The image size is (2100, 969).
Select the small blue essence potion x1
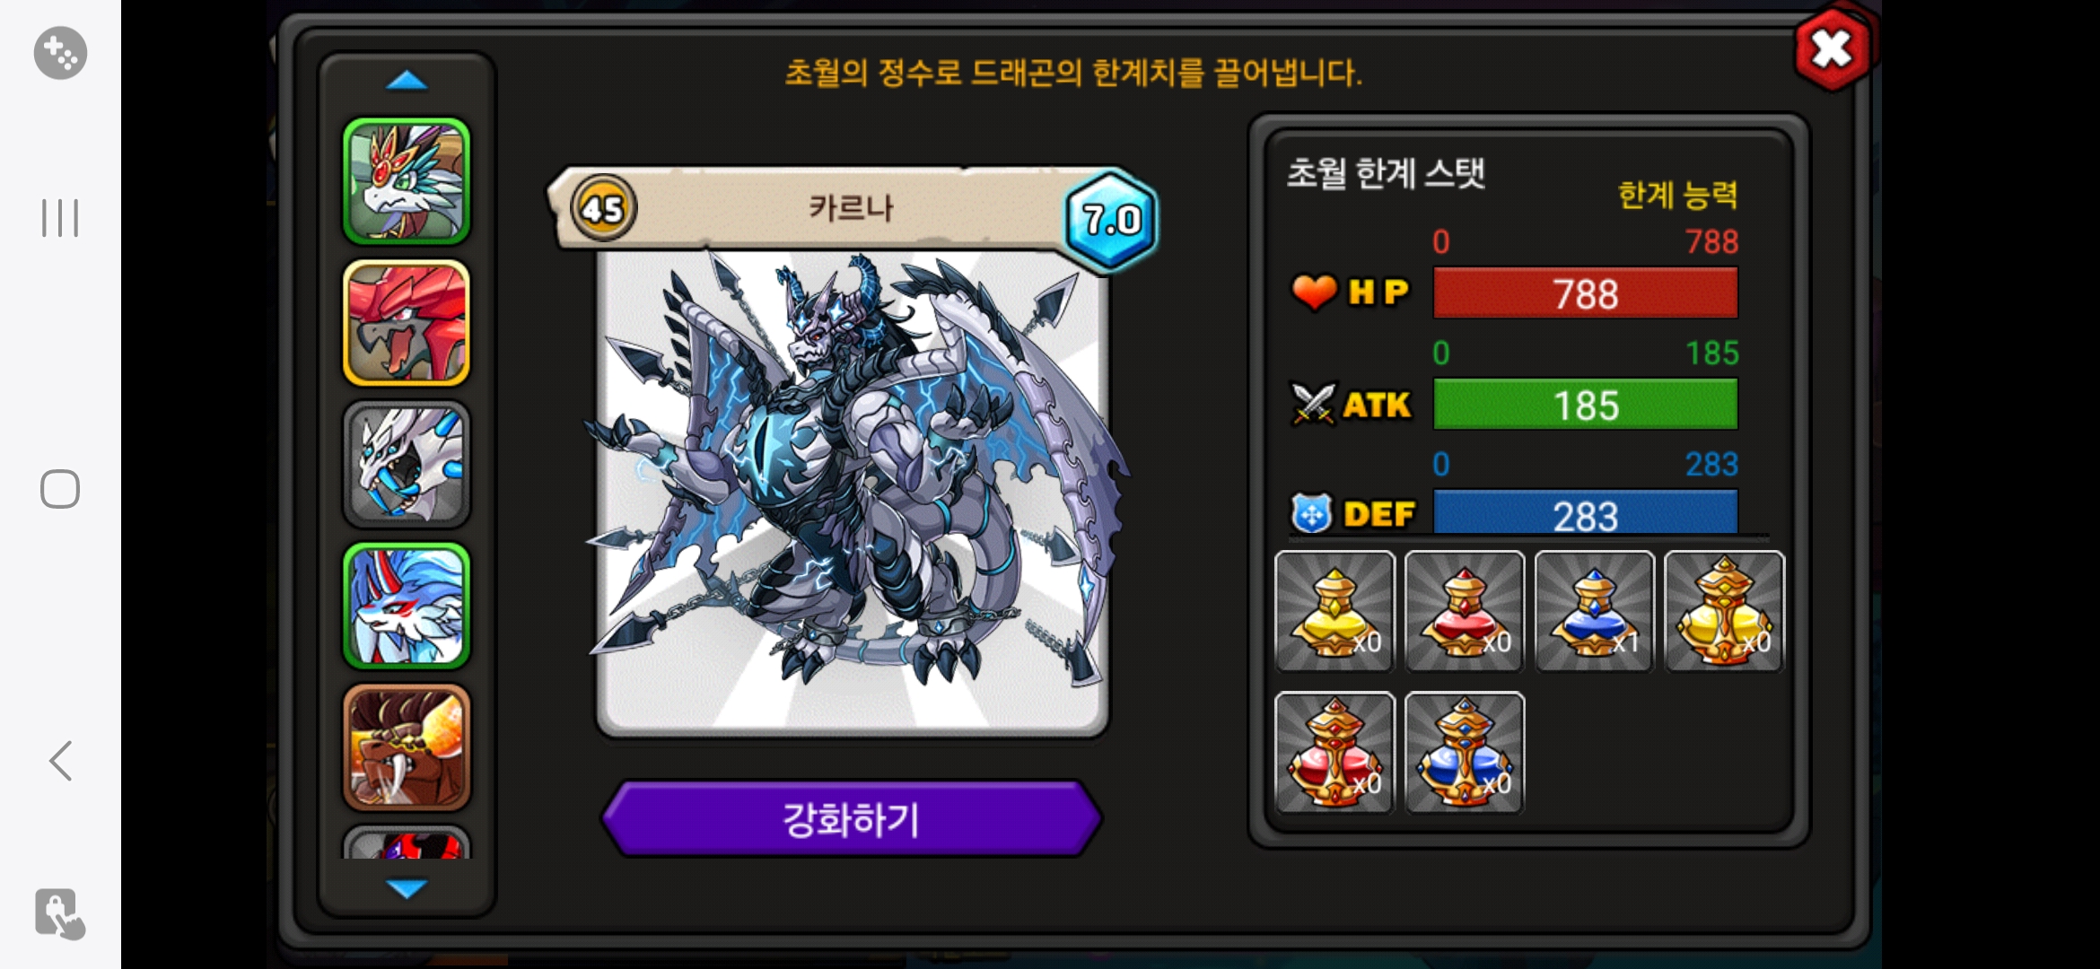[x=1594, y=612]
